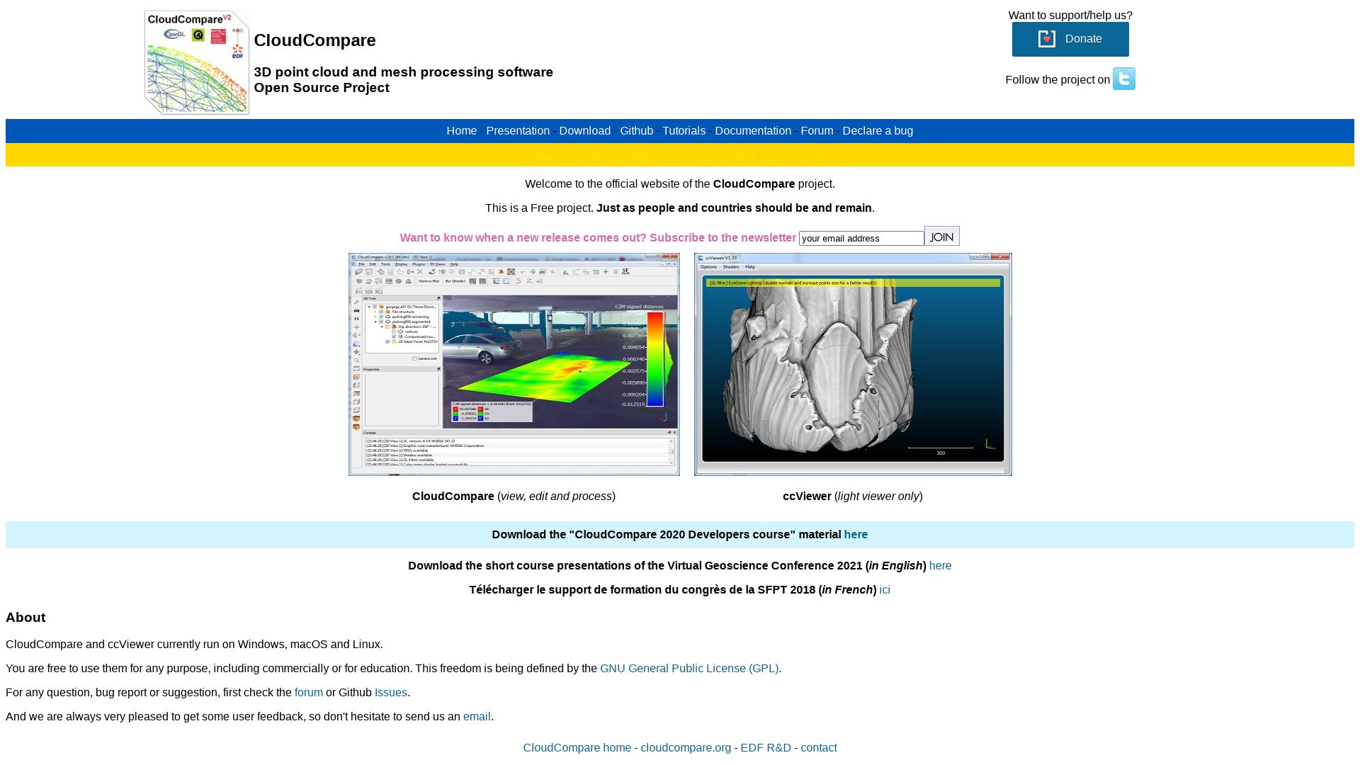Open 'EDF R&D' footer link
This screenshot has height=765, width=1360.
click(x=765, y=748)
